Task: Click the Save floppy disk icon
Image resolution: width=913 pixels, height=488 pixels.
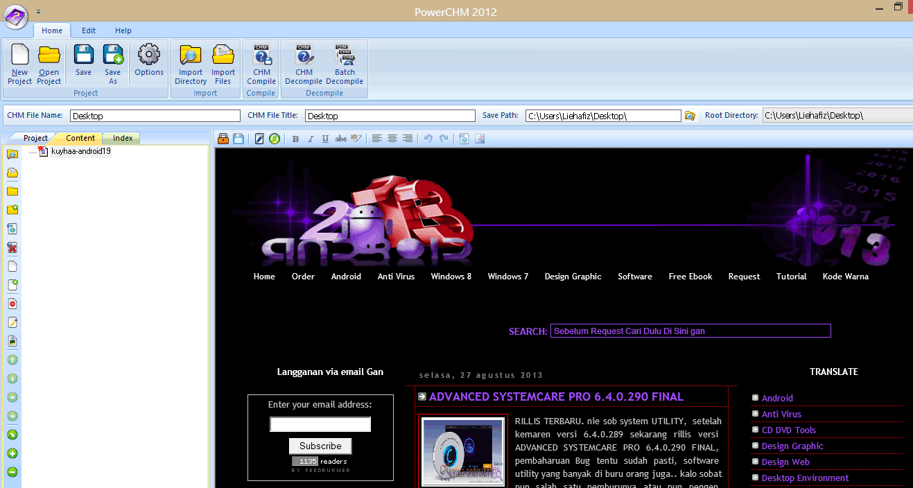Action: click(83, 55)
